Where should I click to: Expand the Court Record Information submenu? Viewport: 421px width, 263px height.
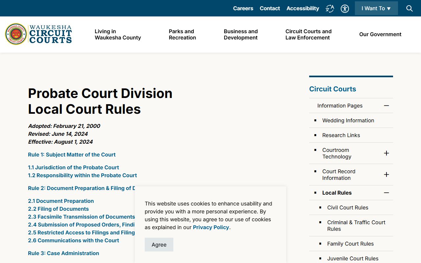click(x=386, y=175)
